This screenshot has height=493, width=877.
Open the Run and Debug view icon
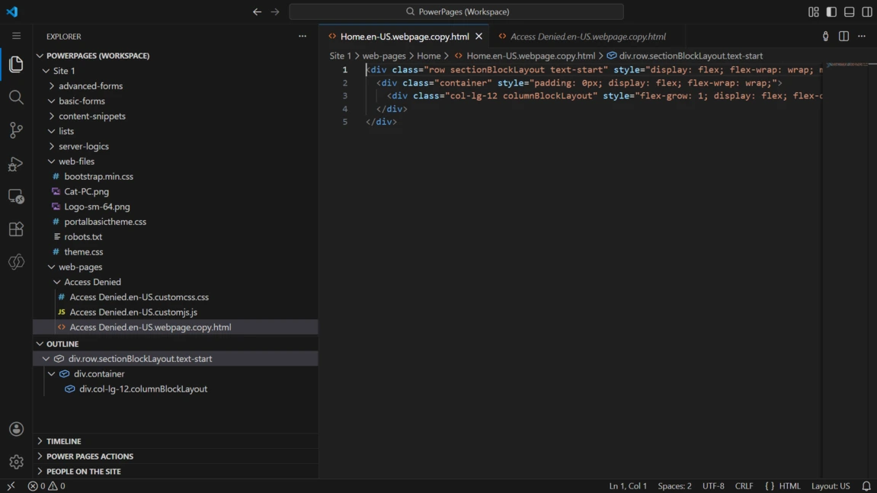[16, 163]
